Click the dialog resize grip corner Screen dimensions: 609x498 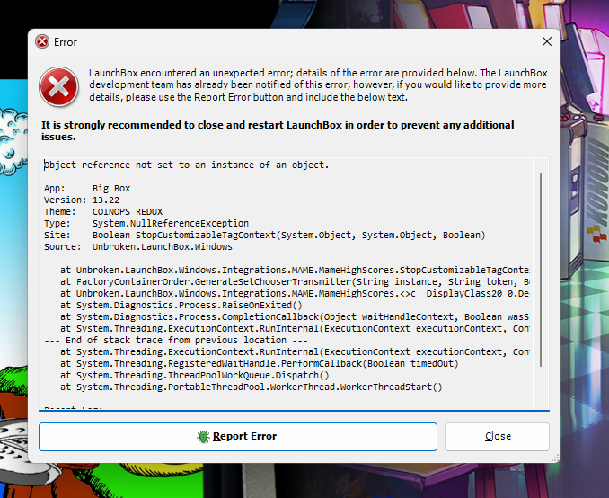[555, 458]
